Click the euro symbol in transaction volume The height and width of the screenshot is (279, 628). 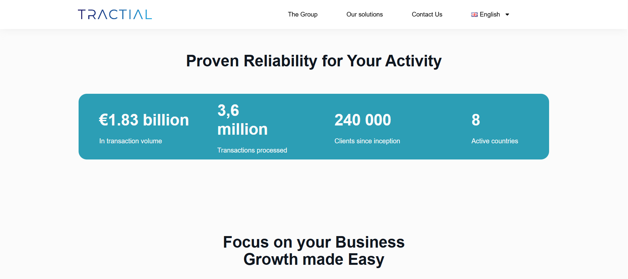click(x=104, y=120)
